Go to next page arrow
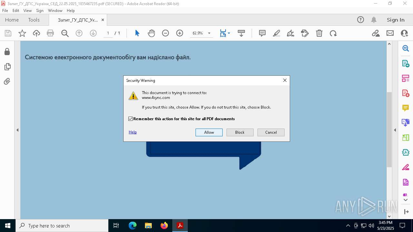 tap(93, 33)
